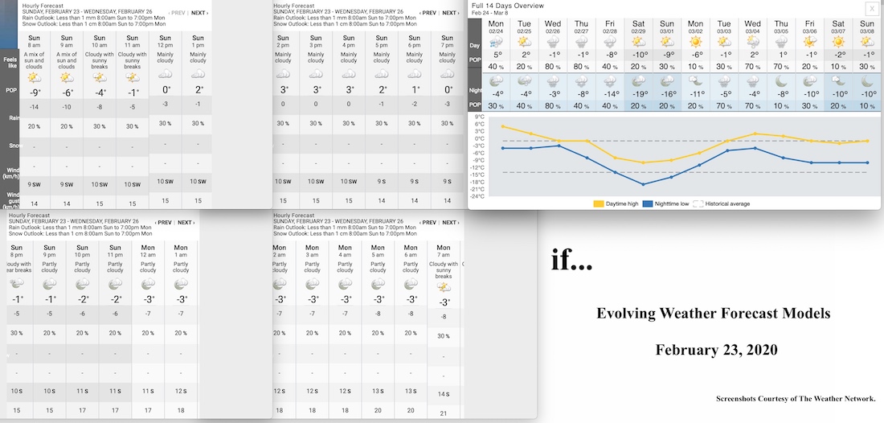Viewport: 884px width, 423px height.
Task: Click the February 23, 2020 date text
Action: (716, 350)
